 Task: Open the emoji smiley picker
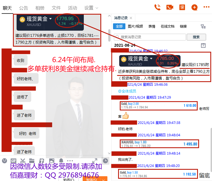(4, 161)
